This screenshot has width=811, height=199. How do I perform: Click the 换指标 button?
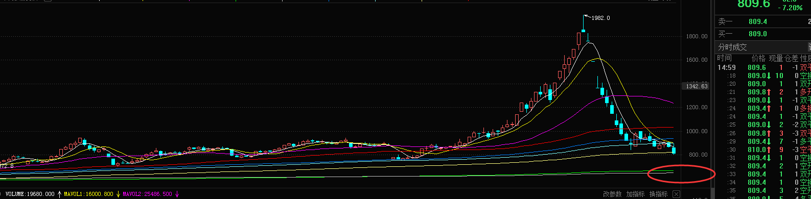(658, 194)
